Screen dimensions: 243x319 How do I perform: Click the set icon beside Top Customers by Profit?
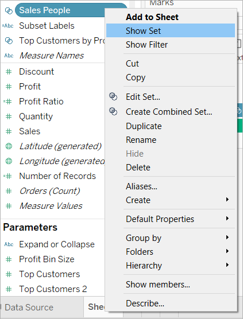point(9,41)
